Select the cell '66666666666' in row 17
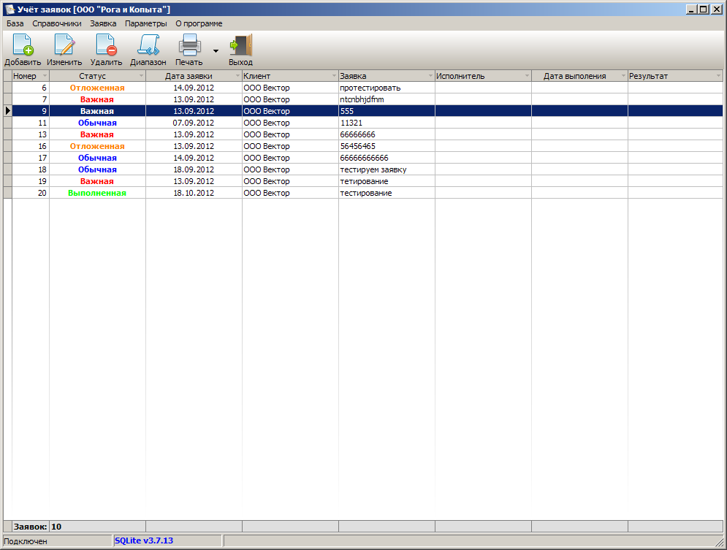 pyautogui.click(x=387, y=158)
